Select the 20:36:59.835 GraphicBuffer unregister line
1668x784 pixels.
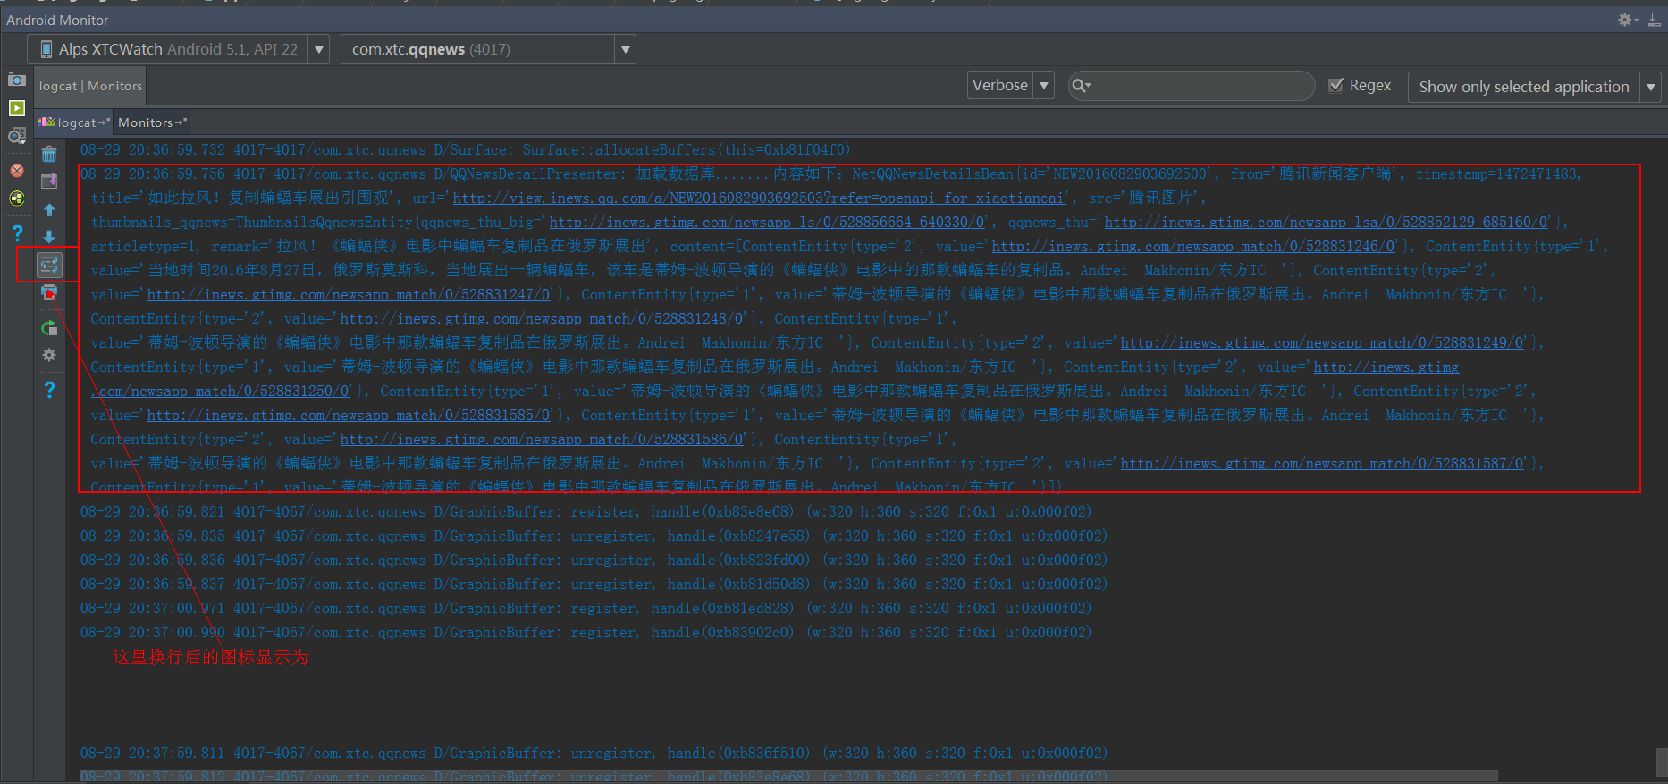(x=594, y=536)
